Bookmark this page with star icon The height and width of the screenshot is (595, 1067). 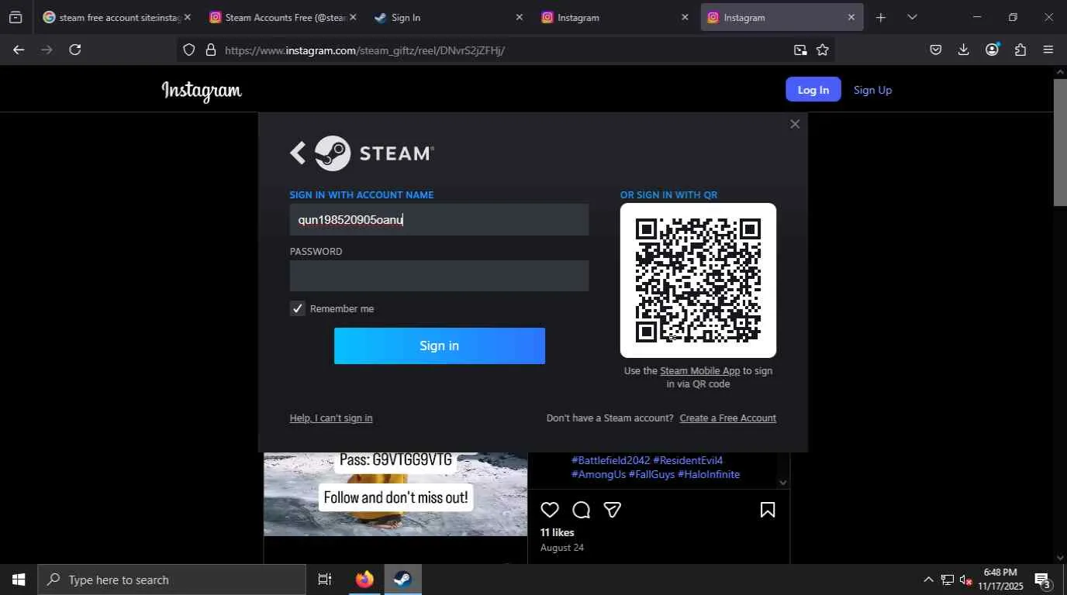click(x=823, y=50)
